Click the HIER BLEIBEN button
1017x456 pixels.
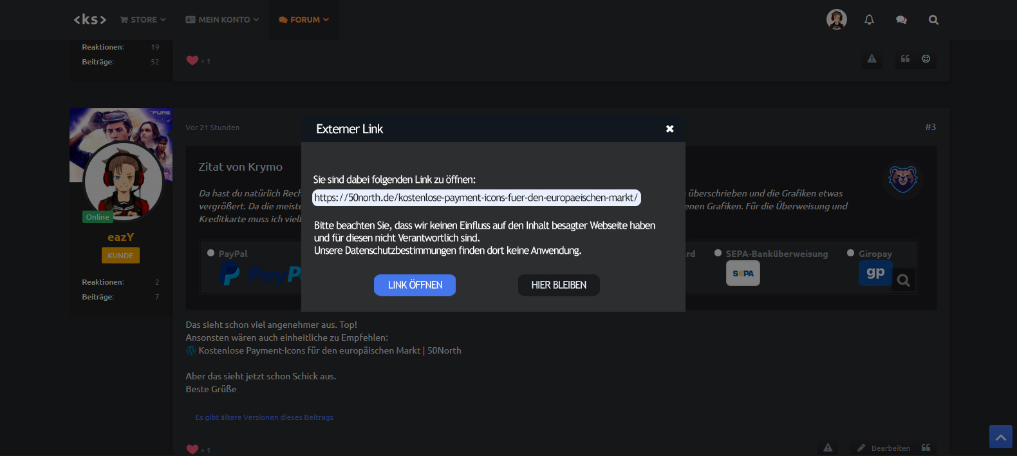coord(559,285)
